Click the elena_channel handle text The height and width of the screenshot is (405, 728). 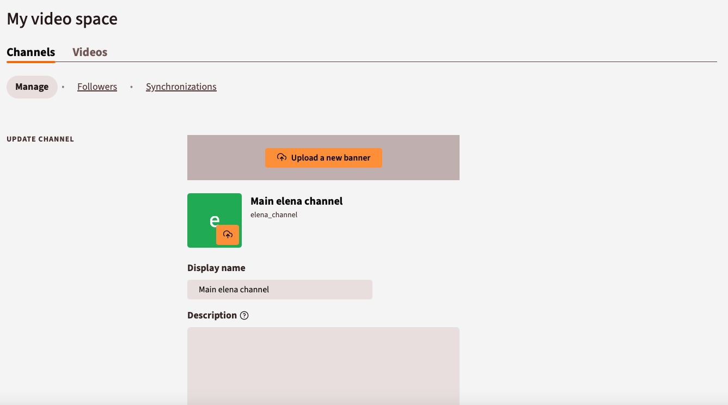274,214
